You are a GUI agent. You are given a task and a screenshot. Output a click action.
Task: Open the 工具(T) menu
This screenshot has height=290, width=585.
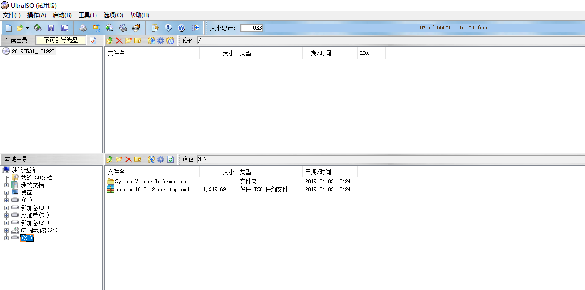pos(87,15)
